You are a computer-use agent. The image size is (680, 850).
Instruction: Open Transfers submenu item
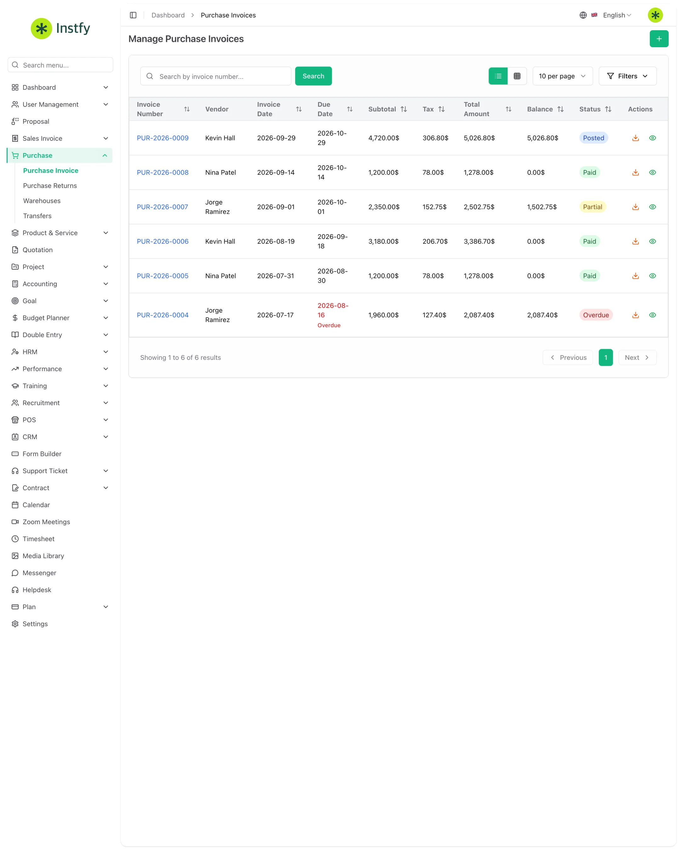tap(37, 216)
